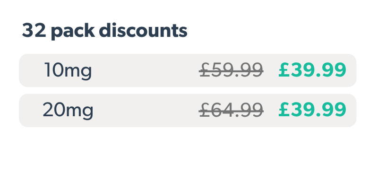
Task: Click the green pound sign in the 10mg row
Action: [283, 70]
